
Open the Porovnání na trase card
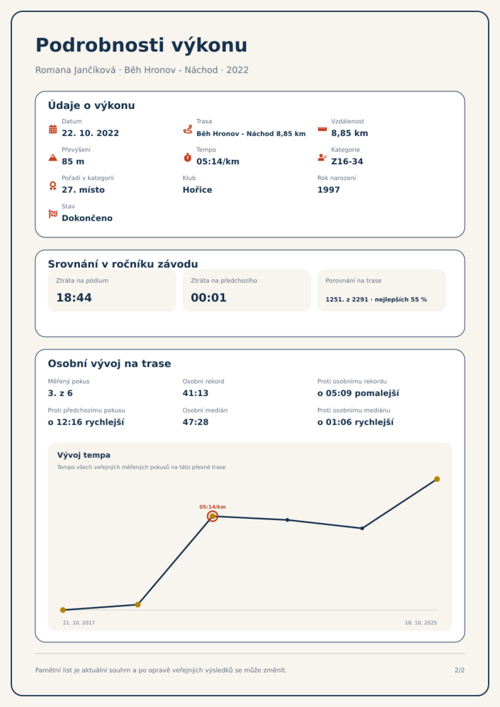(x=381, y=290)
